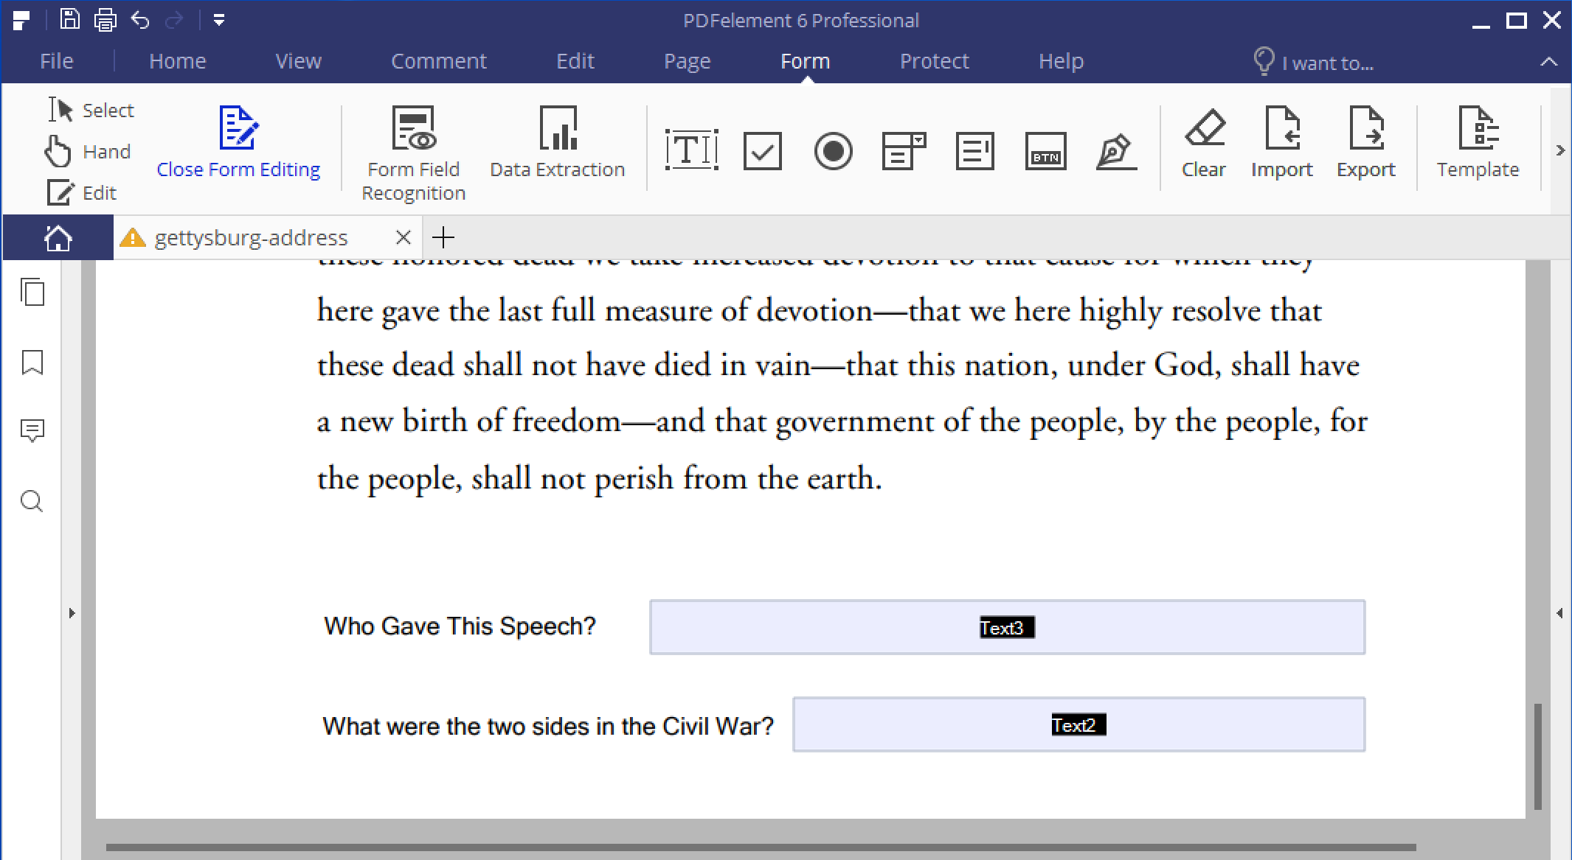This screenshot has height=860, width=1572.
Task: Insert a check box field
Action: click(x=763, y=150)
